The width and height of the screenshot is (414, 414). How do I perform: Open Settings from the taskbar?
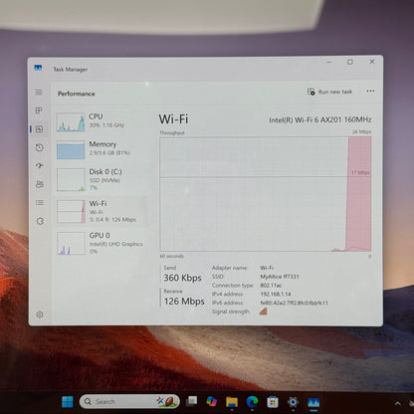click(293, 402)
